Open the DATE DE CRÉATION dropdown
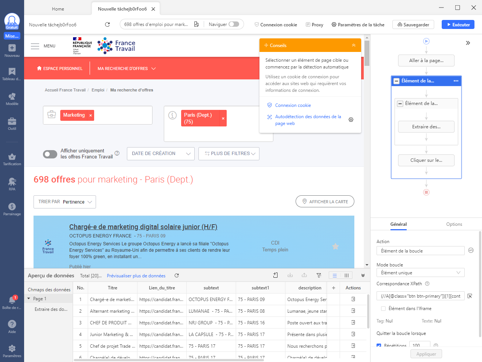Screen dimensions: 482x362 (161, 154)
